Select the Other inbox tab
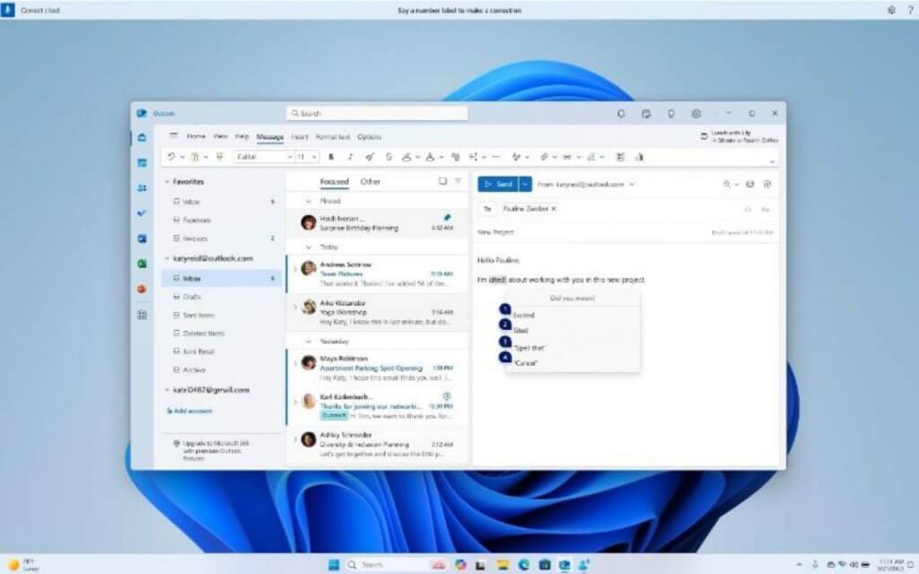This screenshot has height=574, width=919. pos(370,182)
